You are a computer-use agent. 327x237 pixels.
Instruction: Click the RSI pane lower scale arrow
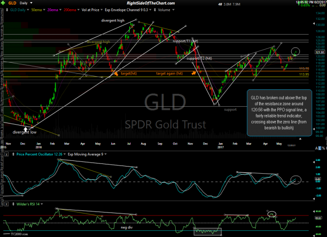(314, 235)
